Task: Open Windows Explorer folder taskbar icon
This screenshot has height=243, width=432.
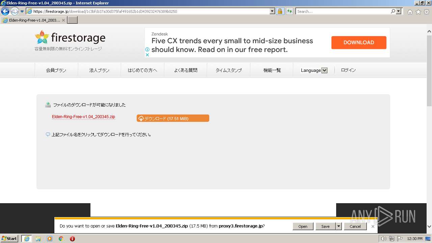Action: [38, 239]
